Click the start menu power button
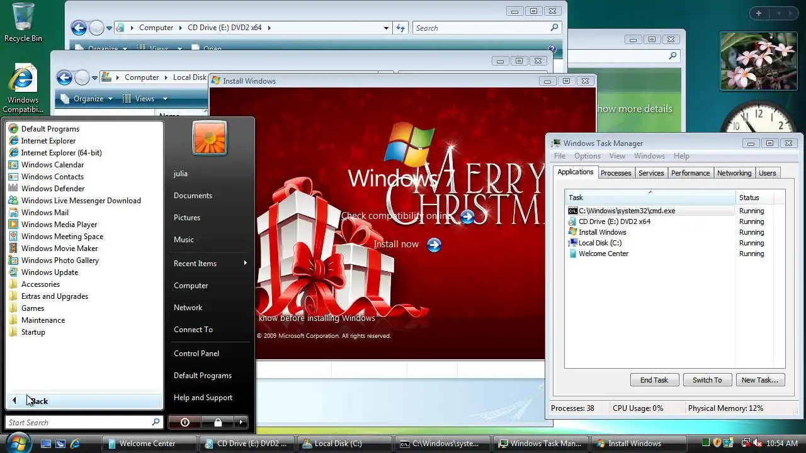 (x=185, y=422)
